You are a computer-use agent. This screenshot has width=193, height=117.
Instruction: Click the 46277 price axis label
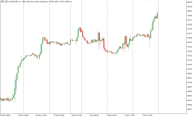189,109
